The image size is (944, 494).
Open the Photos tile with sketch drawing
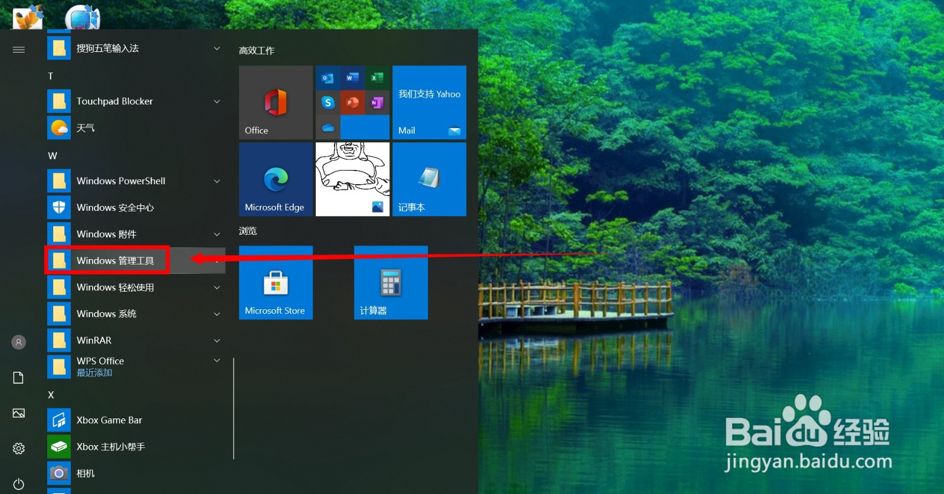click(352, 179)
